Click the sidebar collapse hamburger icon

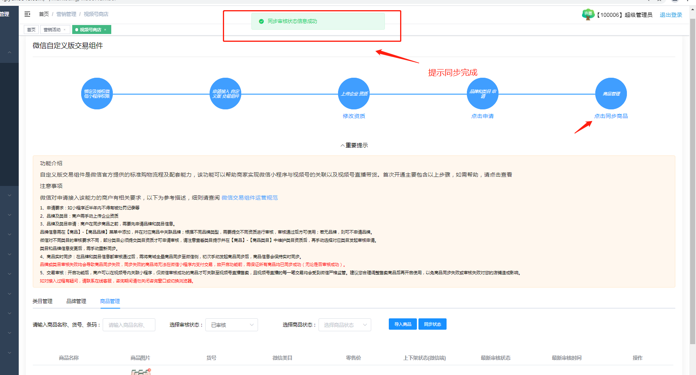tap(27, 14)
